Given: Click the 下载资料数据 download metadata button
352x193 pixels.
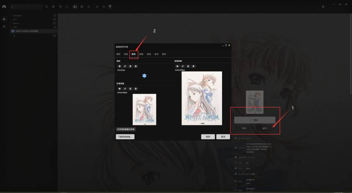Looking at the screenshot, I should click(125, 137).
